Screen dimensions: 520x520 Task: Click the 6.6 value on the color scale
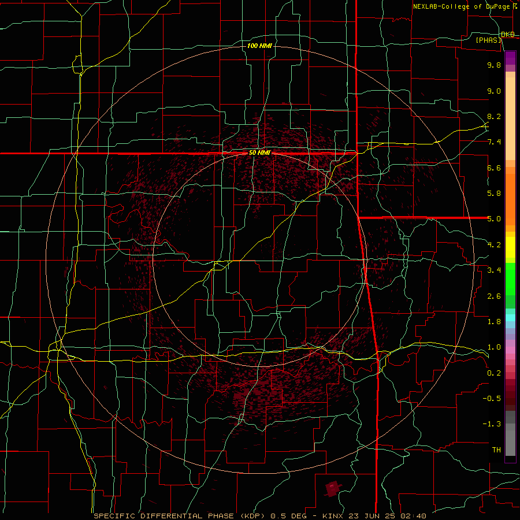[x=494, y=168]
